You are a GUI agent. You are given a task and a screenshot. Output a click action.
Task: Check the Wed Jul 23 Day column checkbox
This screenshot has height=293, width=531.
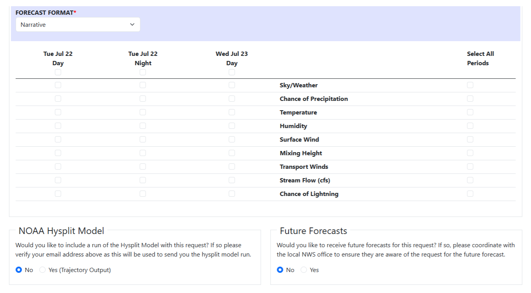(x=232, y=72)
